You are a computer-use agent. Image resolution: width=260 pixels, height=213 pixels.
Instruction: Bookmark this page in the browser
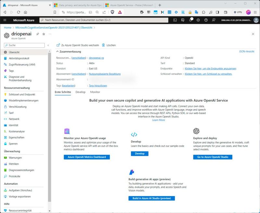pyautogui.click(x=55, y=12)
